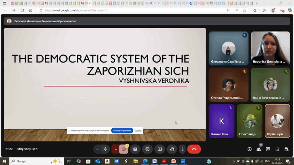The width and height of the screenshot is (294, 165).
Task: Switch ENG keyboard language indicator
Action: coord(267,161)
